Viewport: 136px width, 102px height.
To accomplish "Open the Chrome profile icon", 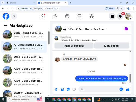I will coord(128,8).
